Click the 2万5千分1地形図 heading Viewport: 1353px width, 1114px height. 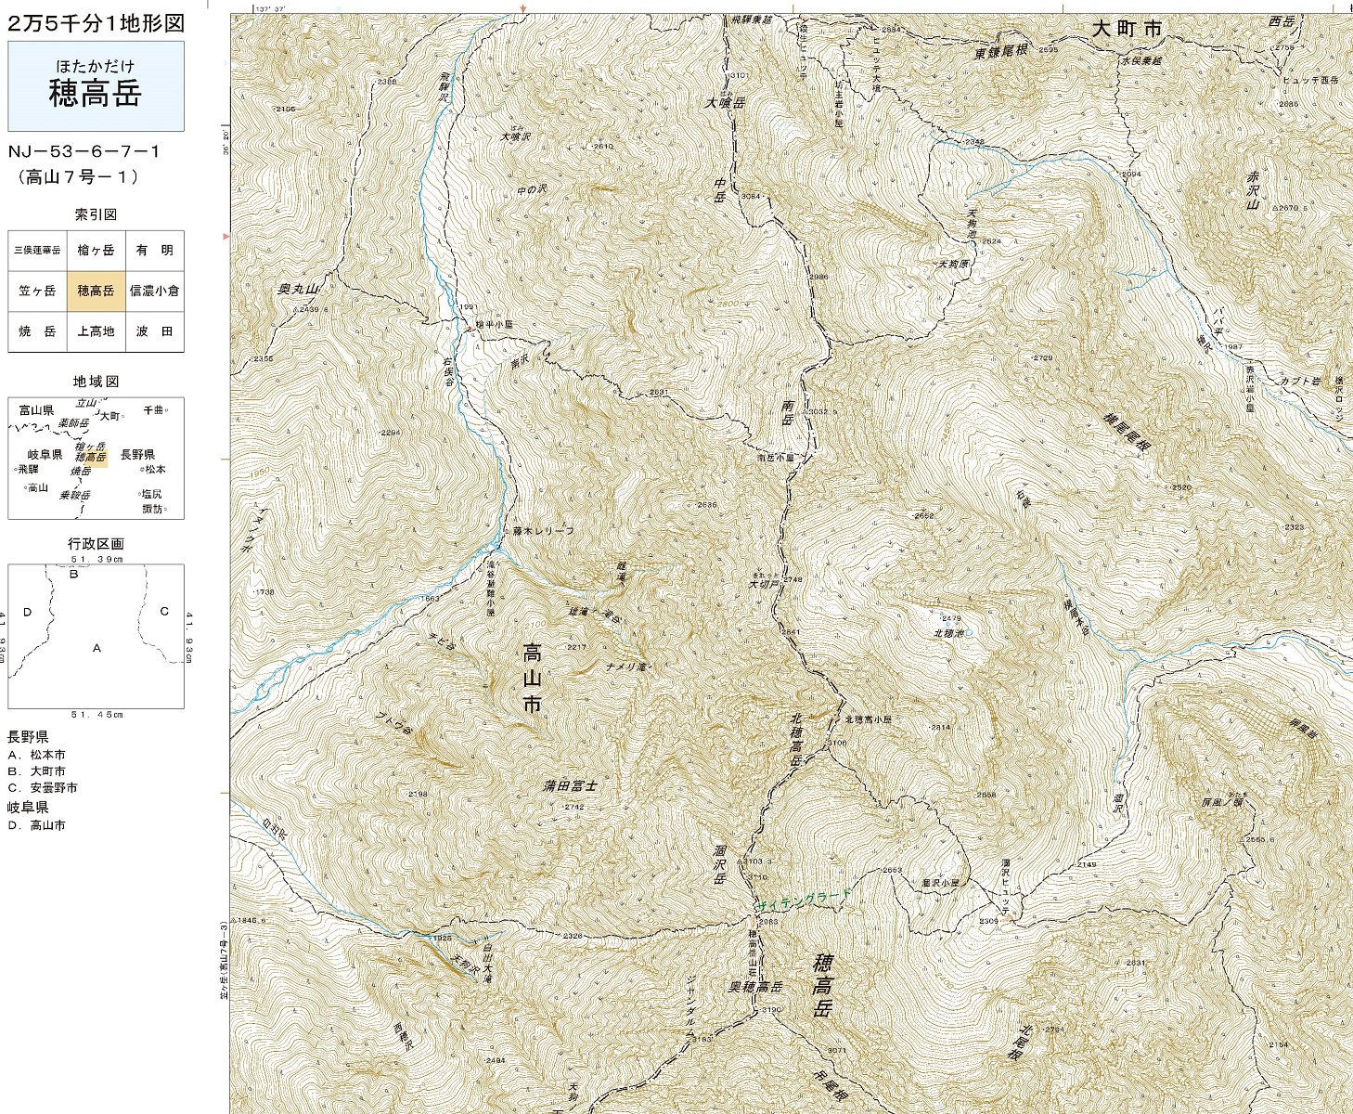96,23
